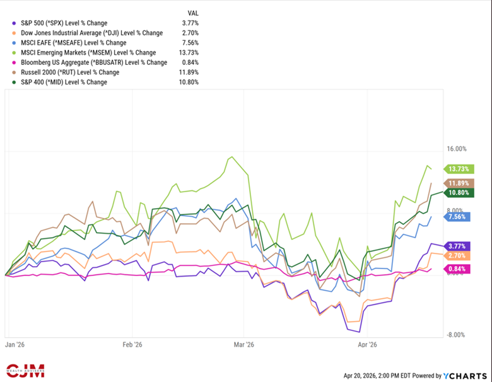The image size is (492, 382).
Task: Click the Russell 2000 brown legend dot
Action: (x=14, y=72)
